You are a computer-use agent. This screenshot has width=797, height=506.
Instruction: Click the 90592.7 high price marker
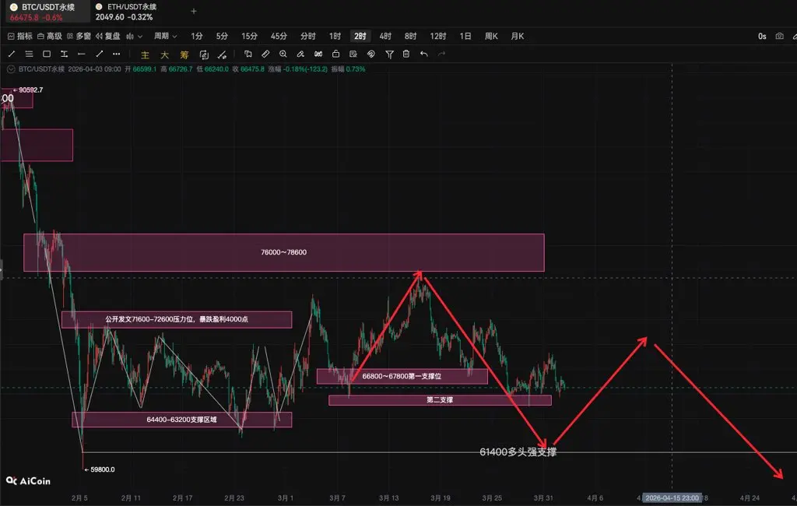click(29, 90)
